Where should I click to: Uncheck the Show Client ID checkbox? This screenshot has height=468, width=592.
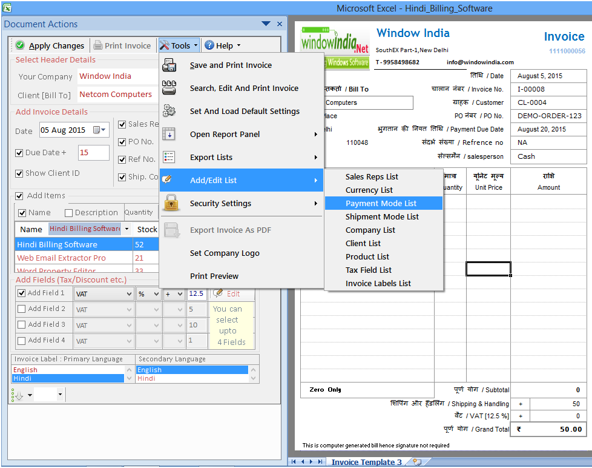pyautogui.click(x=19, y=173)
